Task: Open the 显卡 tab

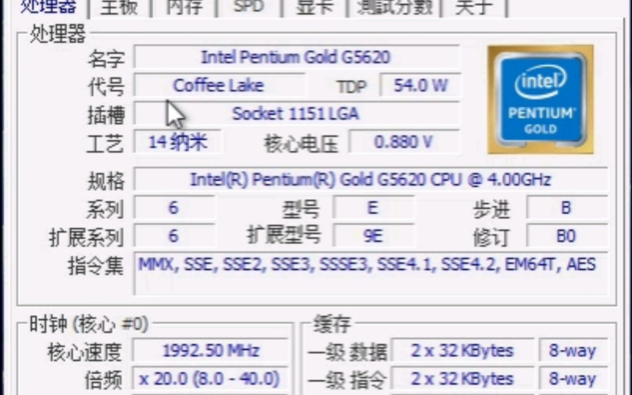Action: (315, 7)
